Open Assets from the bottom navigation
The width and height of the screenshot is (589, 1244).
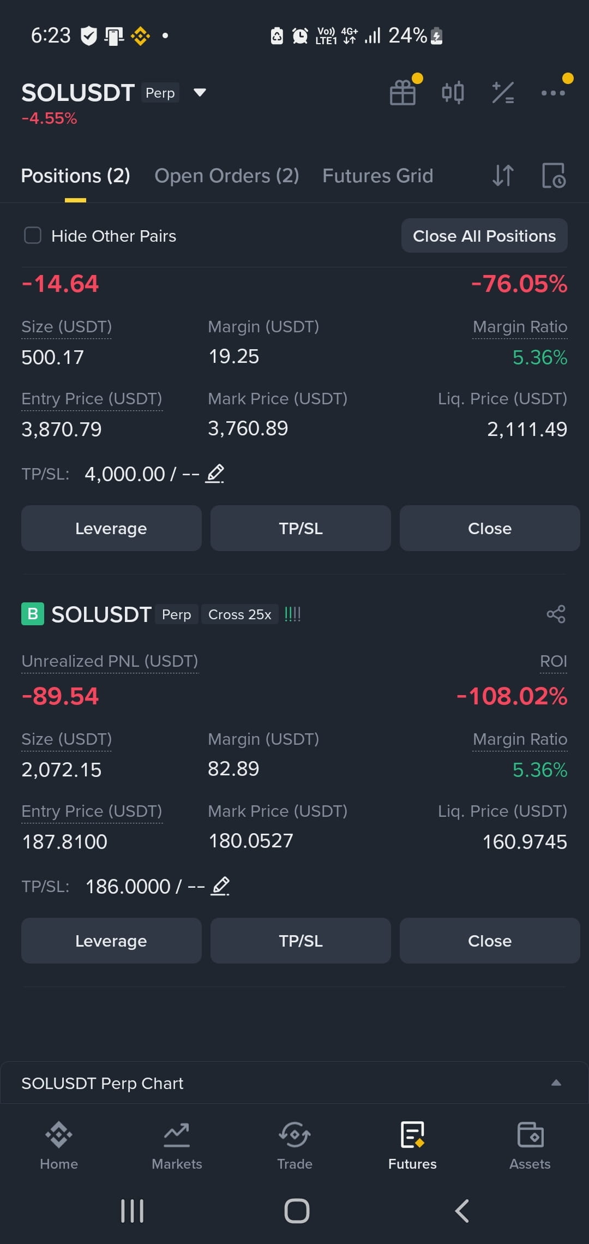click(x=530, y=1146)
